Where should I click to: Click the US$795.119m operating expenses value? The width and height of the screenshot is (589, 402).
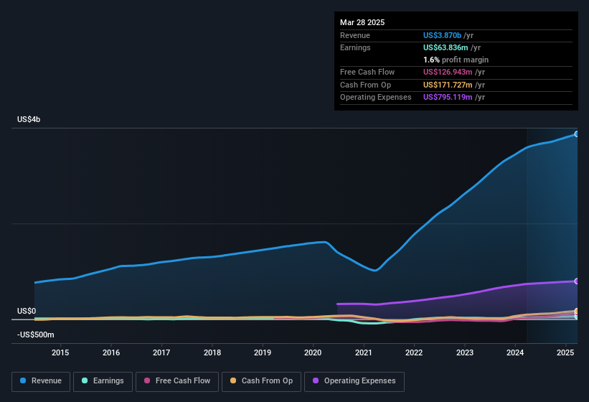click(448, 98)
